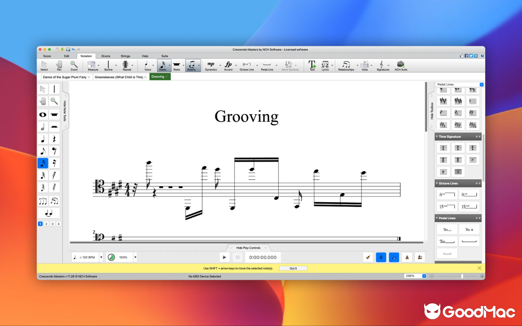Select the whole note in the note palette
522x326 pixels.
coord(42,115)
